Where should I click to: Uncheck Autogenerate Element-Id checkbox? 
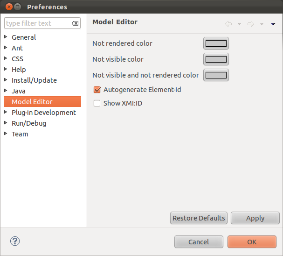coord(97,90)
